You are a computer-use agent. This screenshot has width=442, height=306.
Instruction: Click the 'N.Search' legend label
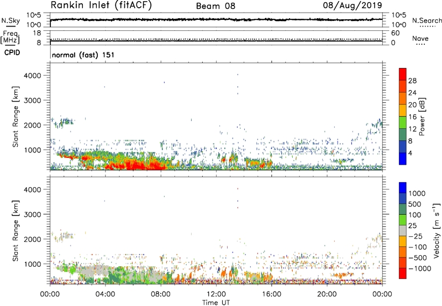(427, 20)
